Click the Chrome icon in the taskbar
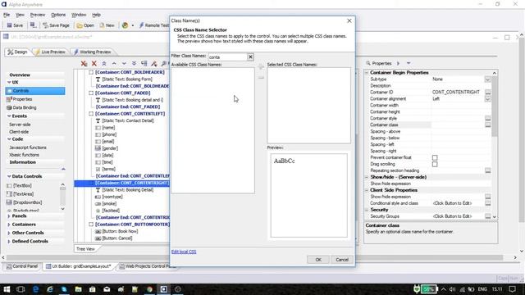This screenshot has width=525, height=295. (149, 289)
